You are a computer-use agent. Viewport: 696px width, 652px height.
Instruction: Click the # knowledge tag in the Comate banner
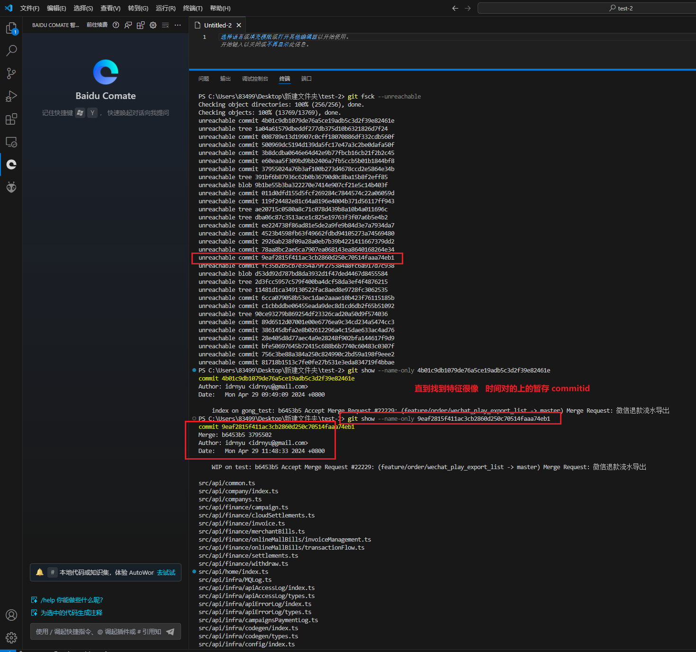coord(53,572)
